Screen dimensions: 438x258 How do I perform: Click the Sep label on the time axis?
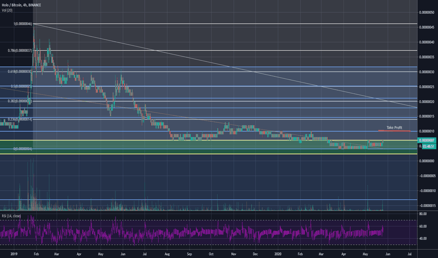(189, 254)
